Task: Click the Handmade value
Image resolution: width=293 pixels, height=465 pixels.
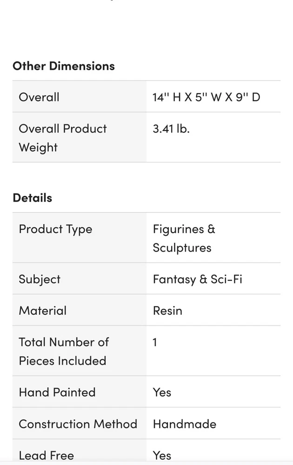Action: click(x=184, y=424)
